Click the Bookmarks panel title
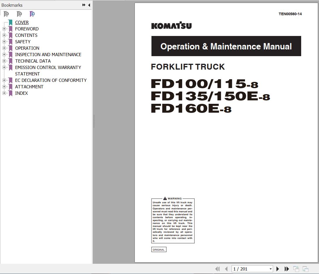319x274 pixels. (x=12, y=5)
